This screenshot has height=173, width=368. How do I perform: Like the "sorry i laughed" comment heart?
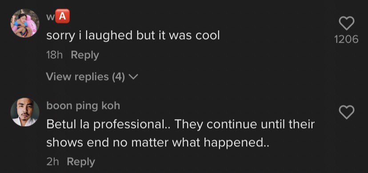[x=346, y=23]
